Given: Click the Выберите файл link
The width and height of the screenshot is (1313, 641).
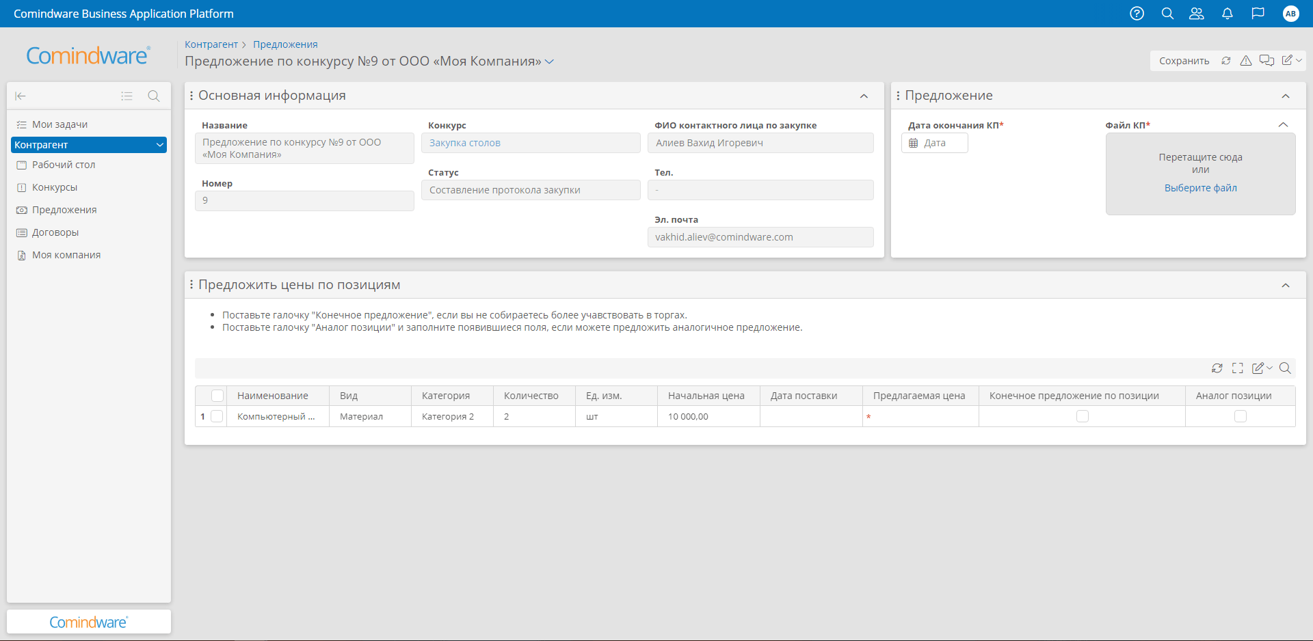Looking at the screenshot, I should 1201,188.
